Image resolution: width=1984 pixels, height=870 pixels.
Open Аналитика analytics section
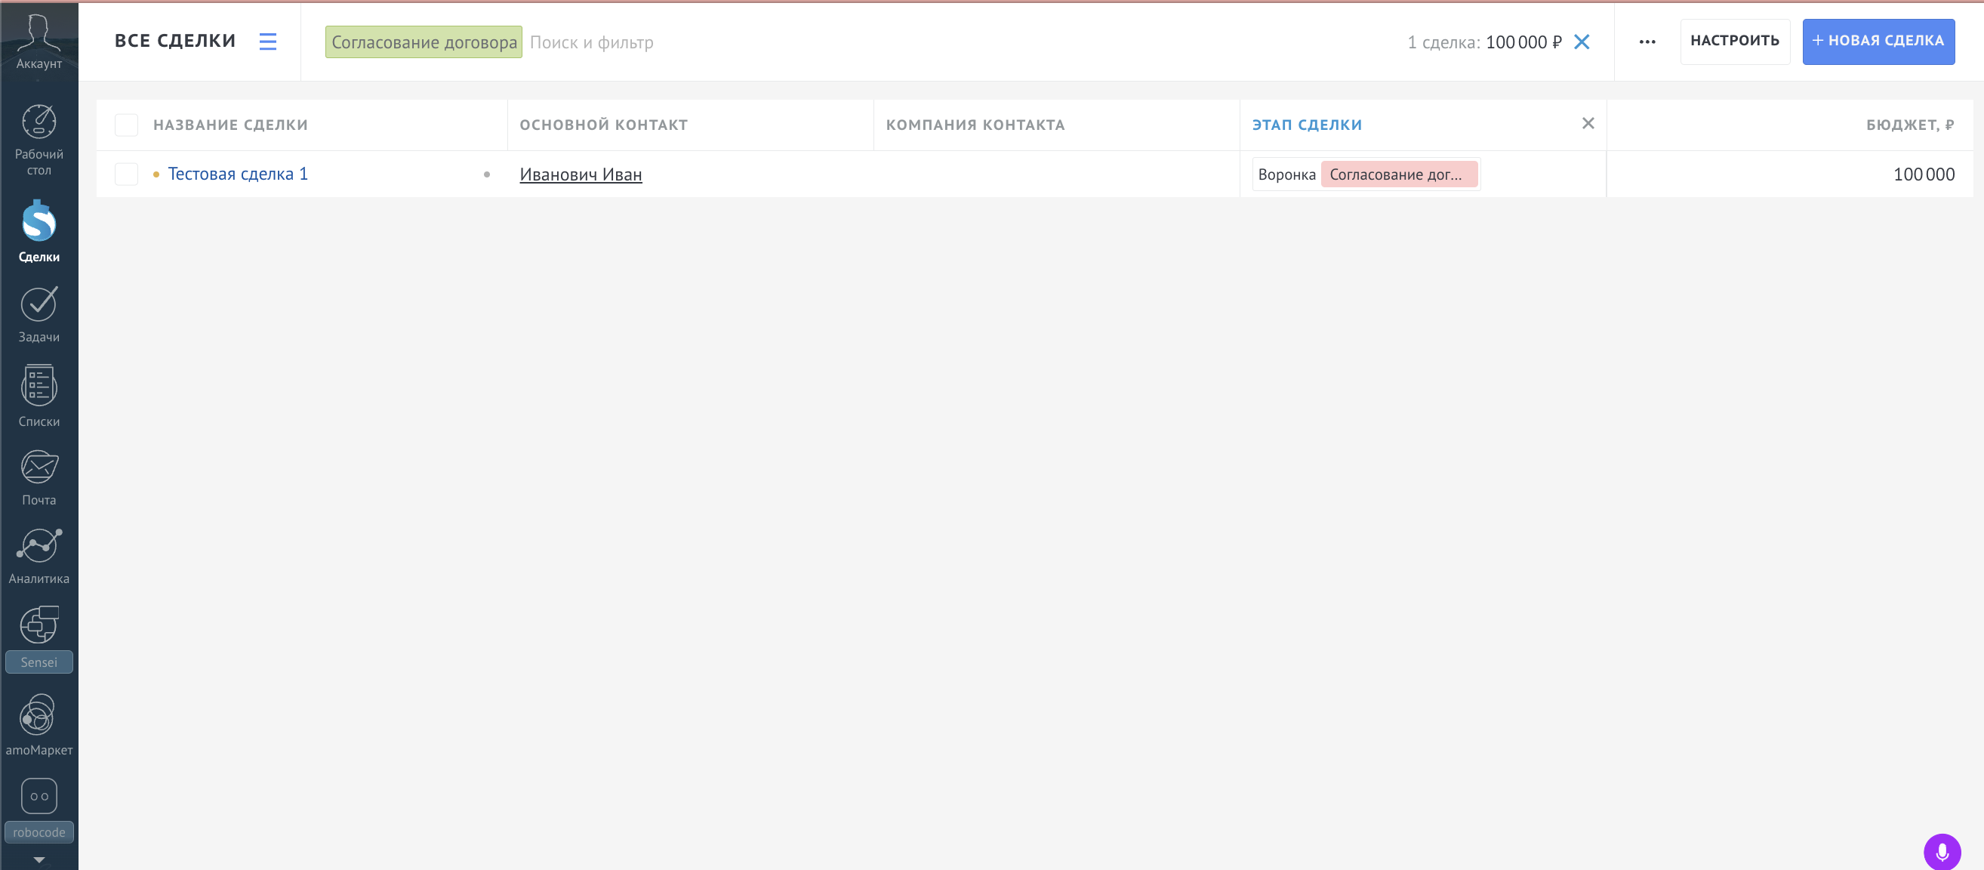point(39,557)
